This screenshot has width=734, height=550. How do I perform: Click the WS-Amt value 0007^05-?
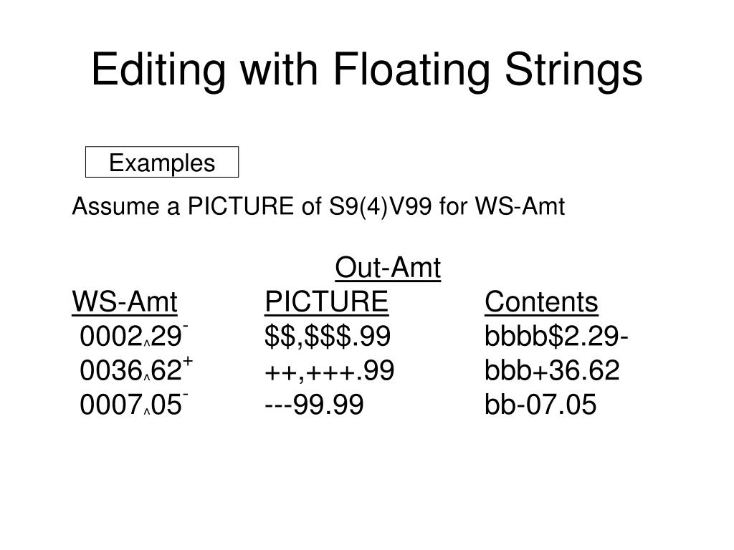(x=134, y=405)
